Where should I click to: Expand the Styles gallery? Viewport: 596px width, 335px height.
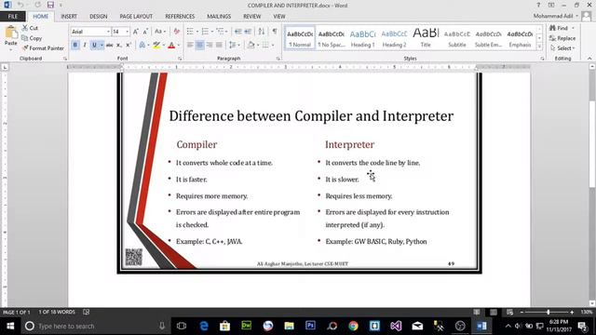click(x=539, y=47)
